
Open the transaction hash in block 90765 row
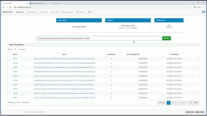click(x=64, y=80)
